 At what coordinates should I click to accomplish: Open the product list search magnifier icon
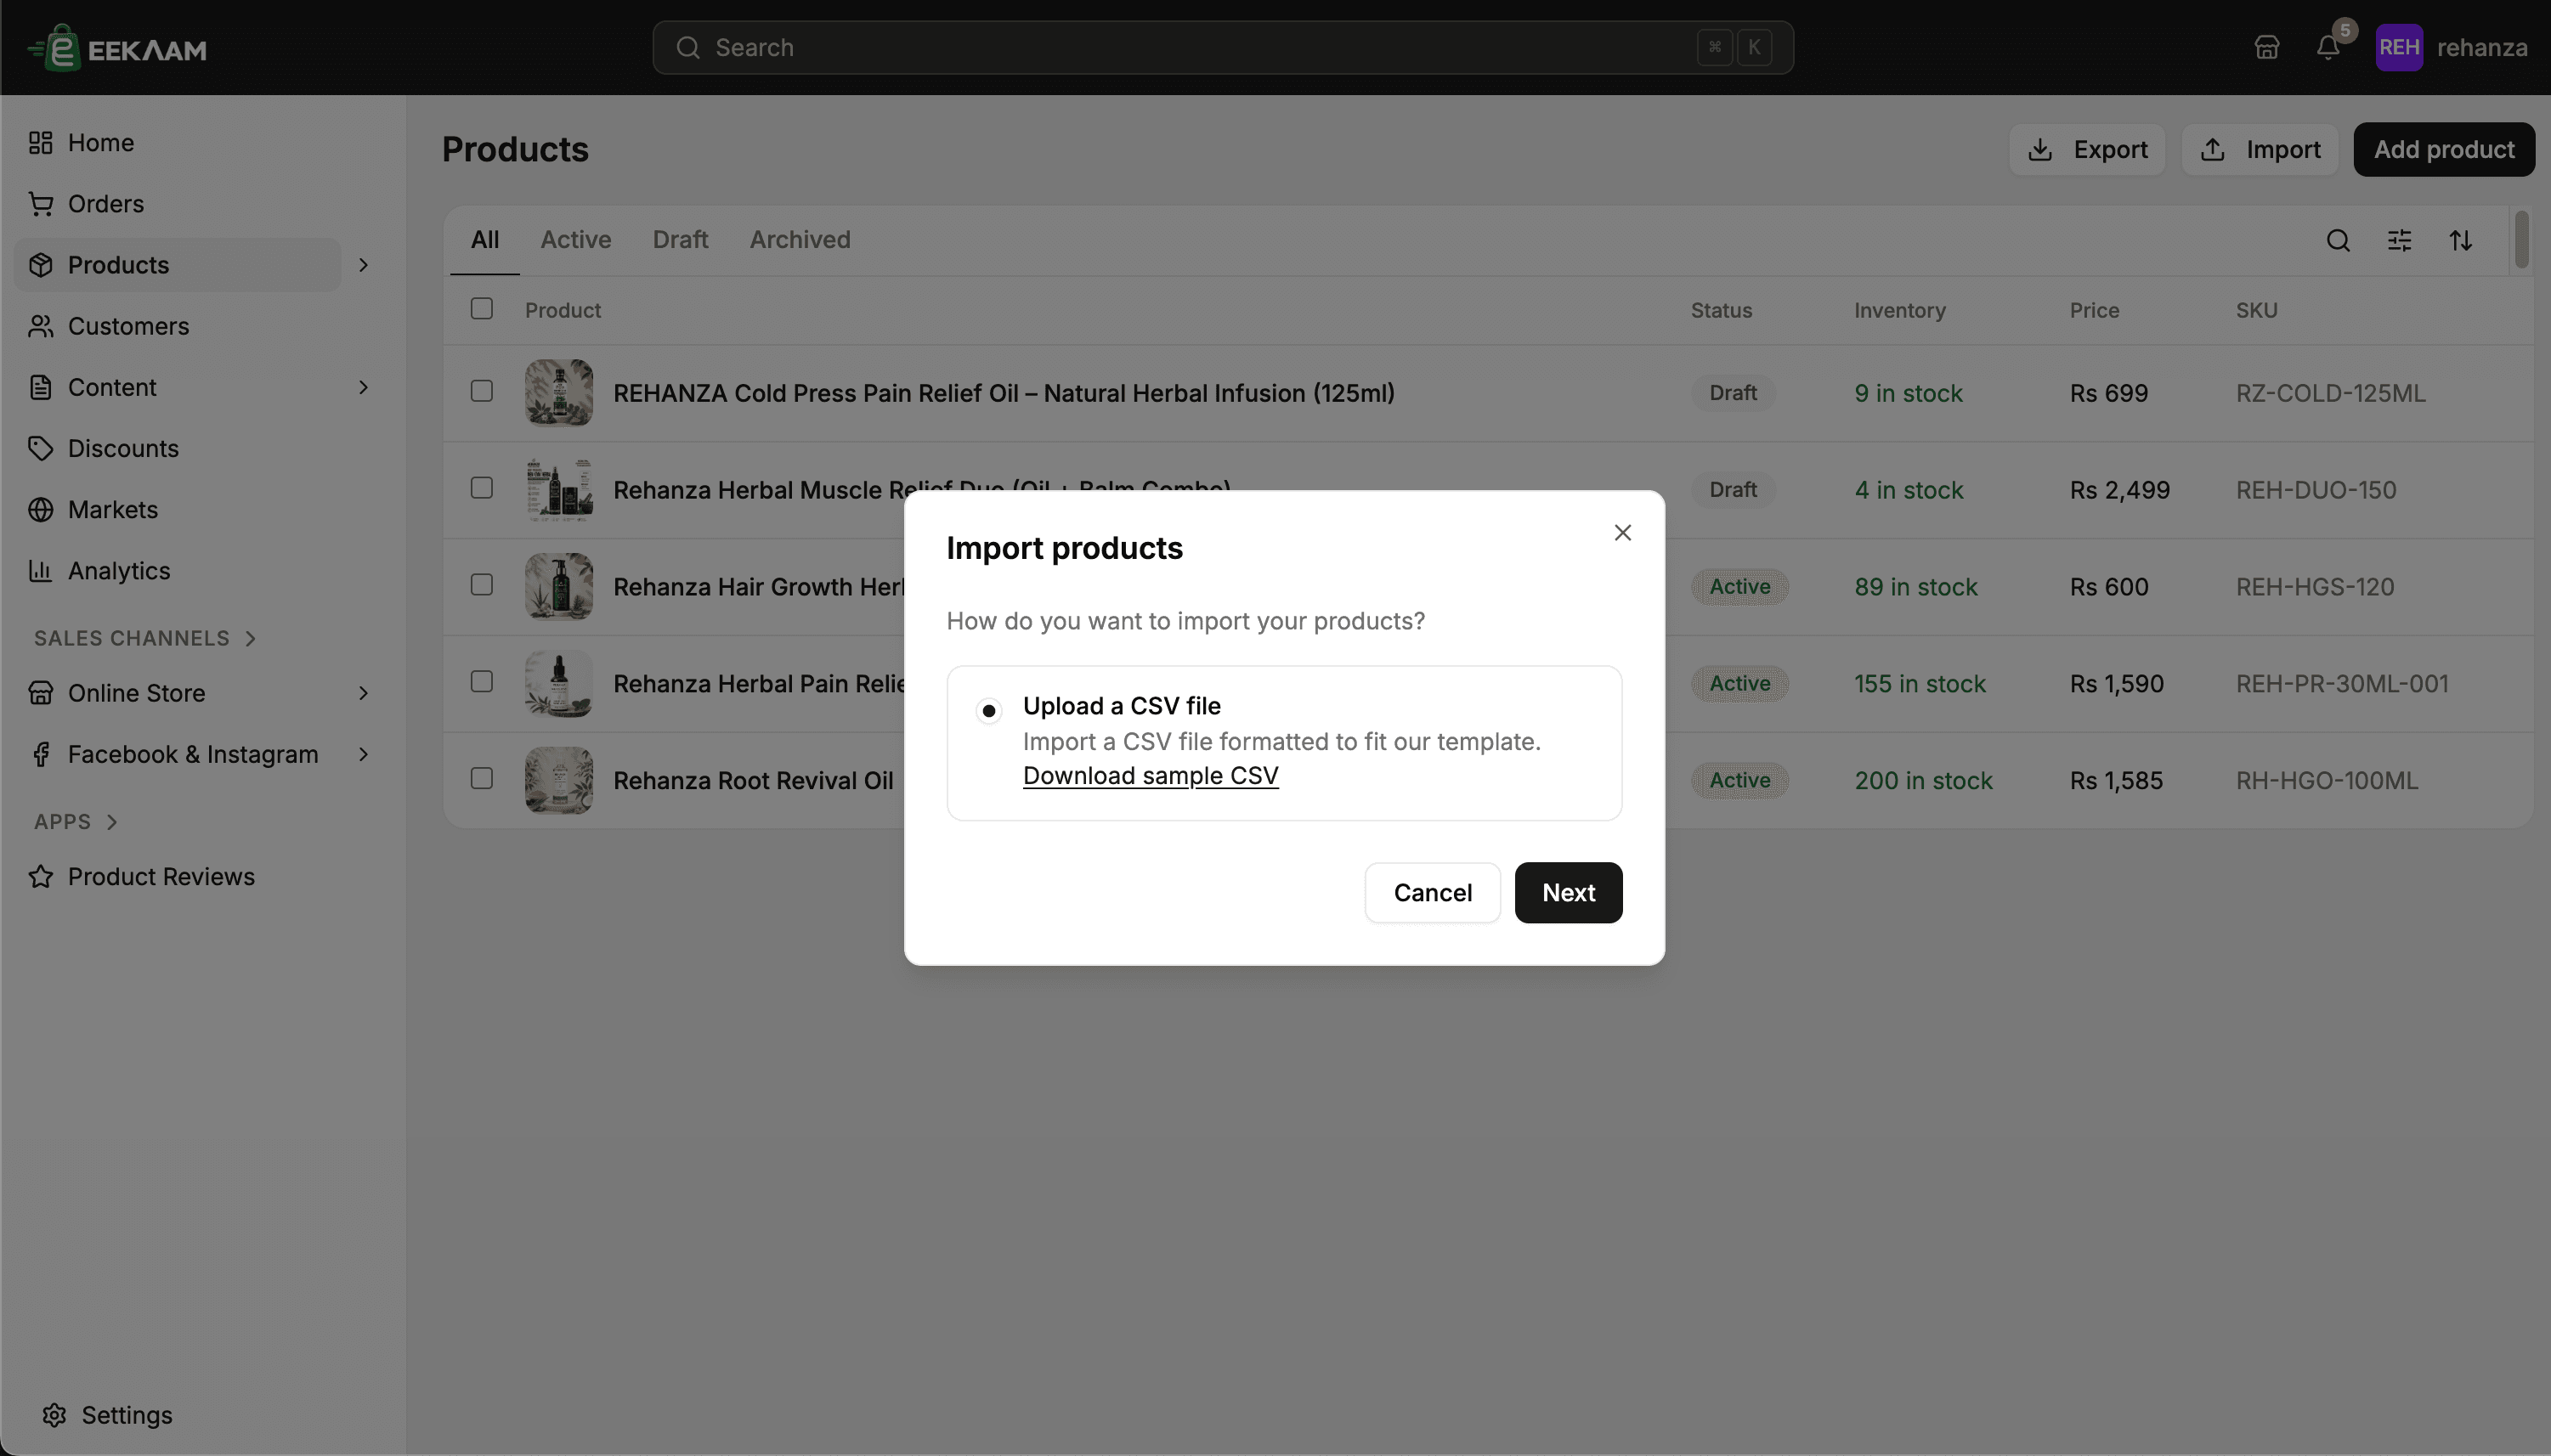tap(2338, 240)
